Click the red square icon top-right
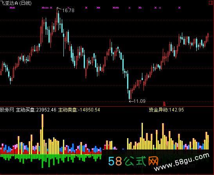 pos(211,3)
